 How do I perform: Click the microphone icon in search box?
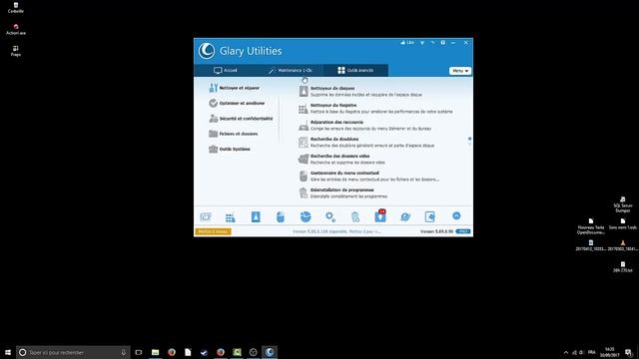tap(123, 352)
